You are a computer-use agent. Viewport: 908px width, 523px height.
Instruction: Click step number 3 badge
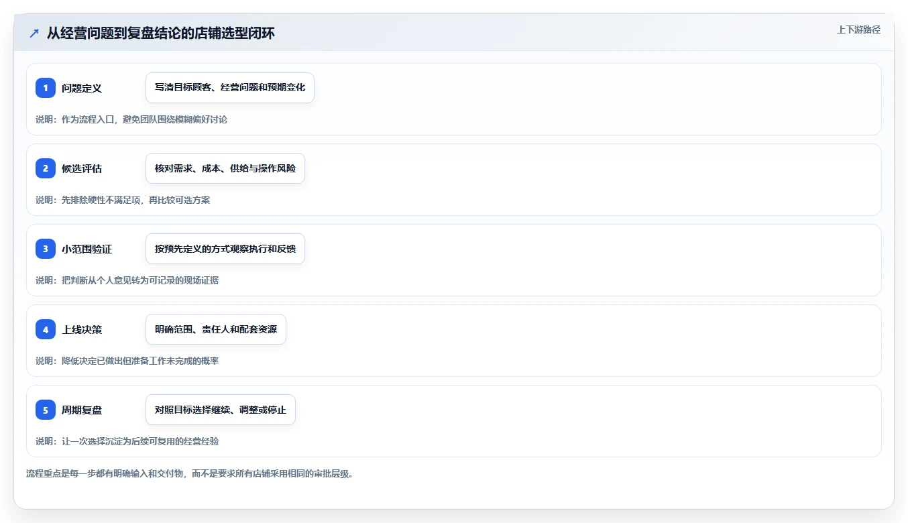[46, 249]
